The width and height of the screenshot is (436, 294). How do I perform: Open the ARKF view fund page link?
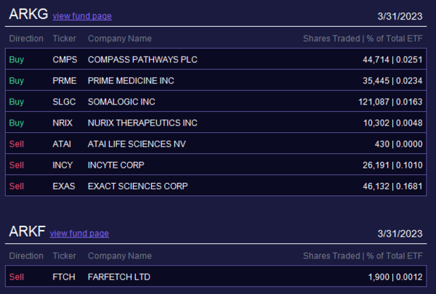tap(79, 233)
